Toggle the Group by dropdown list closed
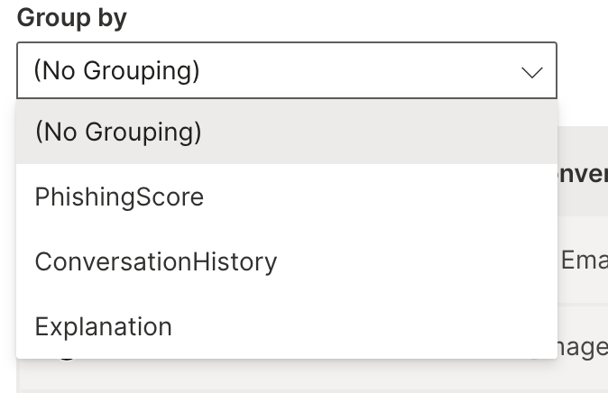The width and height of the screenshot is (608, 393). 532,71
